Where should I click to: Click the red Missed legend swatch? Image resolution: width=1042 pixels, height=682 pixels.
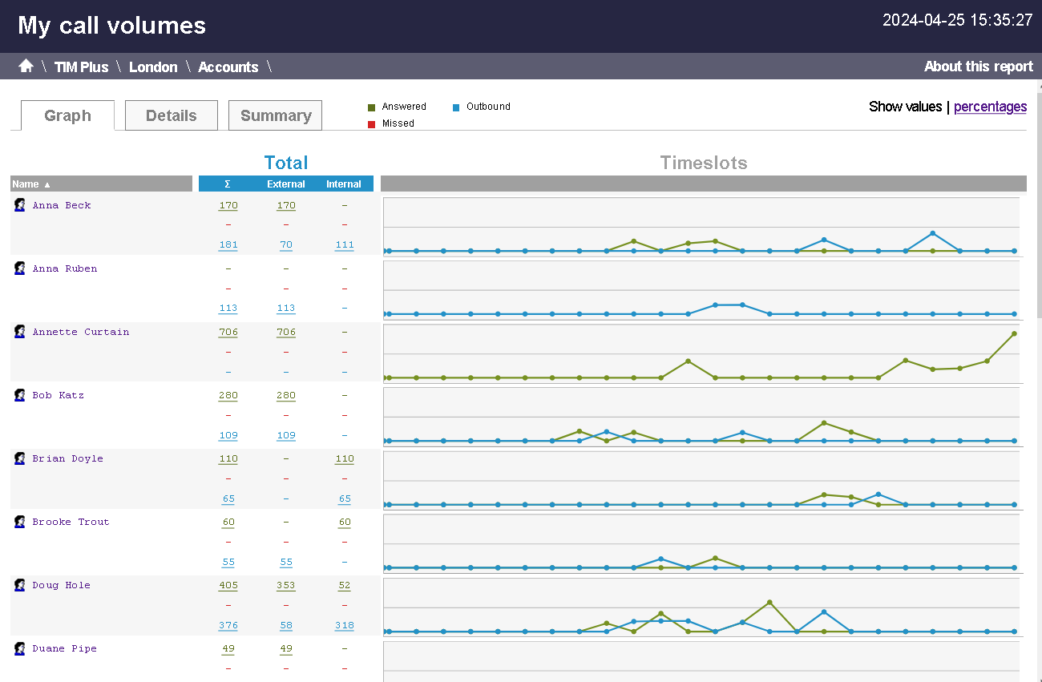371,124
